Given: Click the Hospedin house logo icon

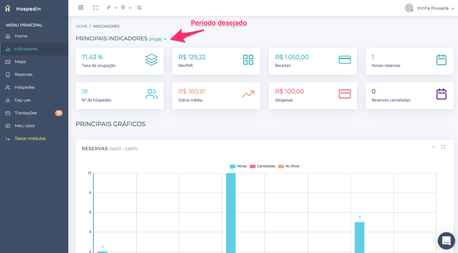Looking at the screenshot, I should [8, 9].
